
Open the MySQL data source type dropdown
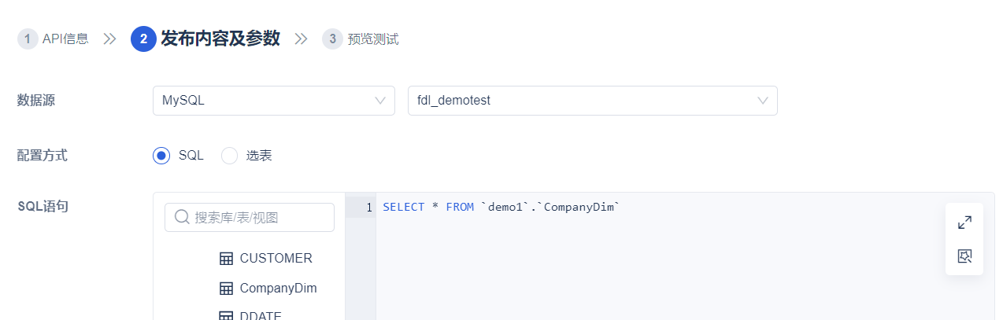273,101
